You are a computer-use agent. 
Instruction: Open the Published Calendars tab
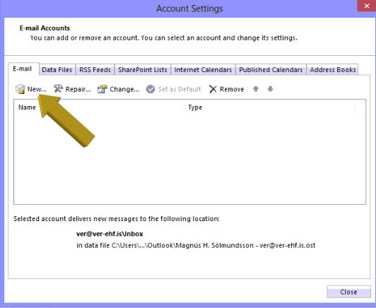click(271, 70)
